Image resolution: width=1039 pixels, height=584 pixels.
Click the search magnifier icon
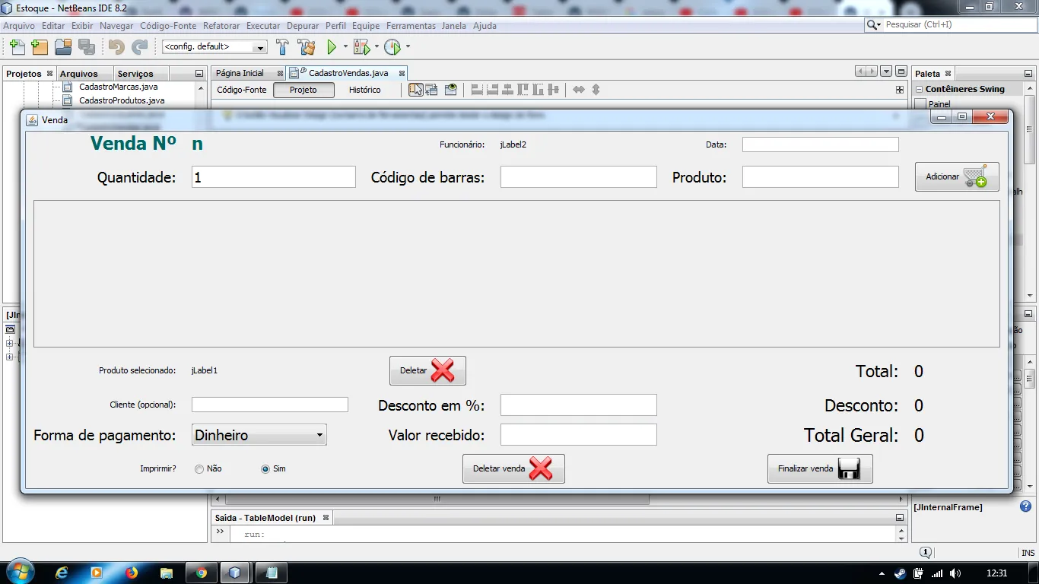coord(873,25)
